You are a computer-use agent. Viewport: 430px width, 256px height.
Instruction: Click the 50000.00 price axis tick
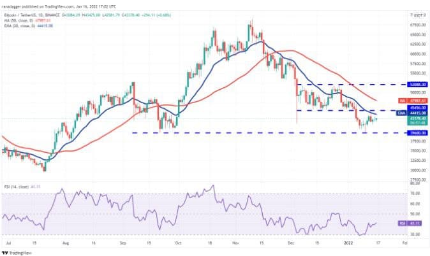point(418,92)
